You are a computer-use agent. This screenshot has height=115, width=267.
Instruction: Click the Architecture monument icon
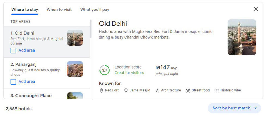[157, 91]
